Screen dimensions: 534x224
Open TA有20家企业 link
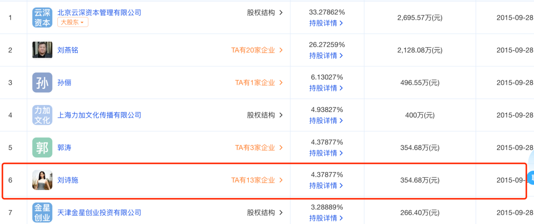(257, 50)
